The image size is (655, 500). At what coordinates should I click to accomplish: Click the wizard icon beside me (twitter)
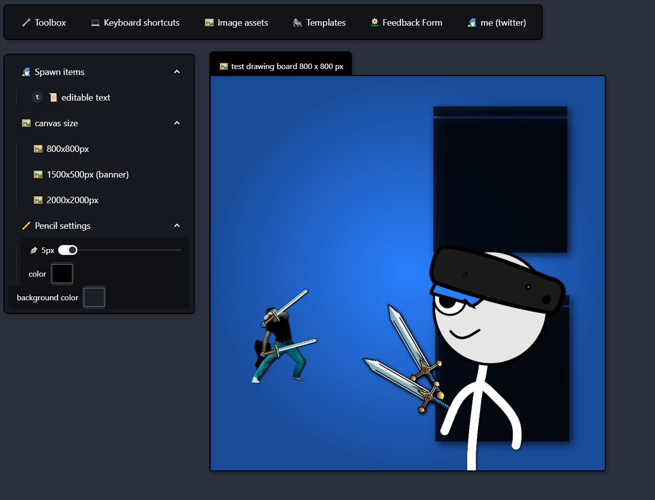tap(472, 23)
